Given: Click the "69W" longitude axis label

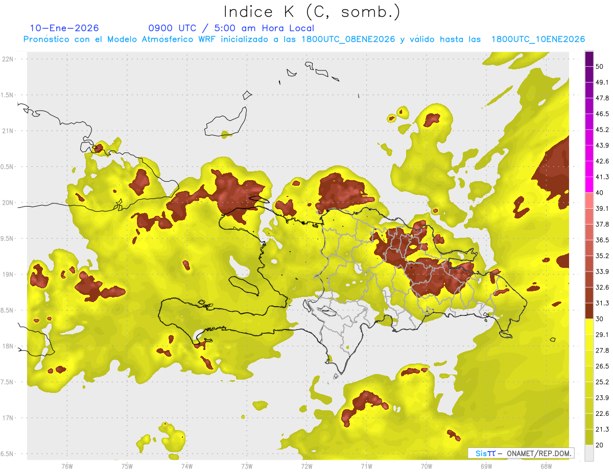Looking at the screenshot, I should point(486,466).
